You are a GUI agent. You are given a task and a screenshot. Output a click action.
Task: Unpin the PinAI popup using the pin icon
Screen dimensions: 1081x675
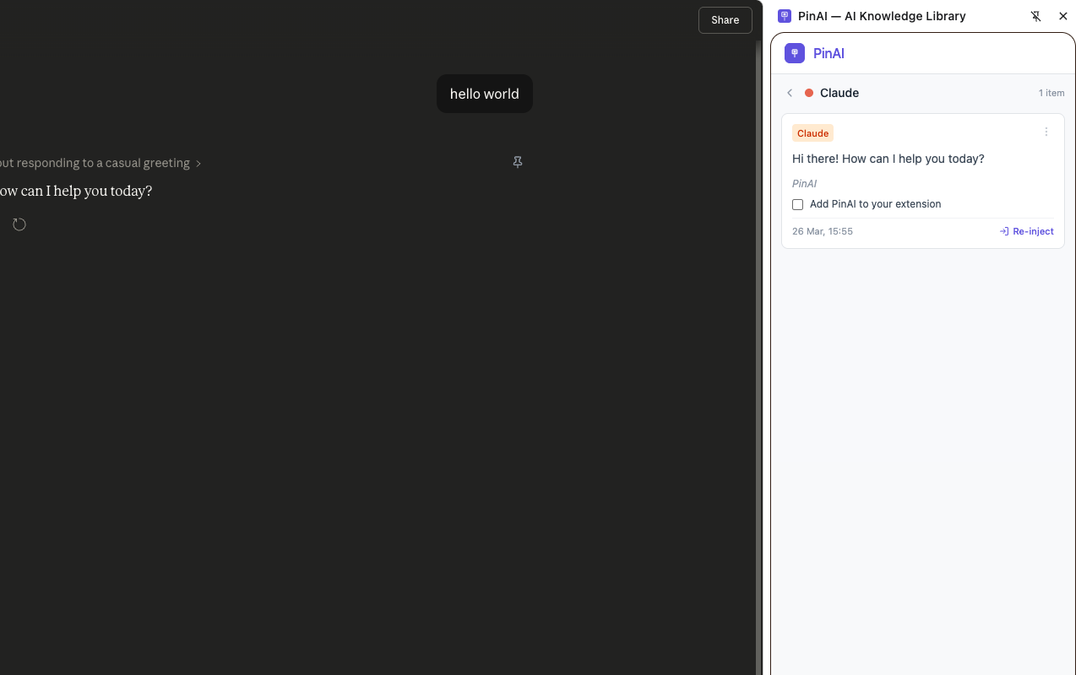[x=1036, y=16]
